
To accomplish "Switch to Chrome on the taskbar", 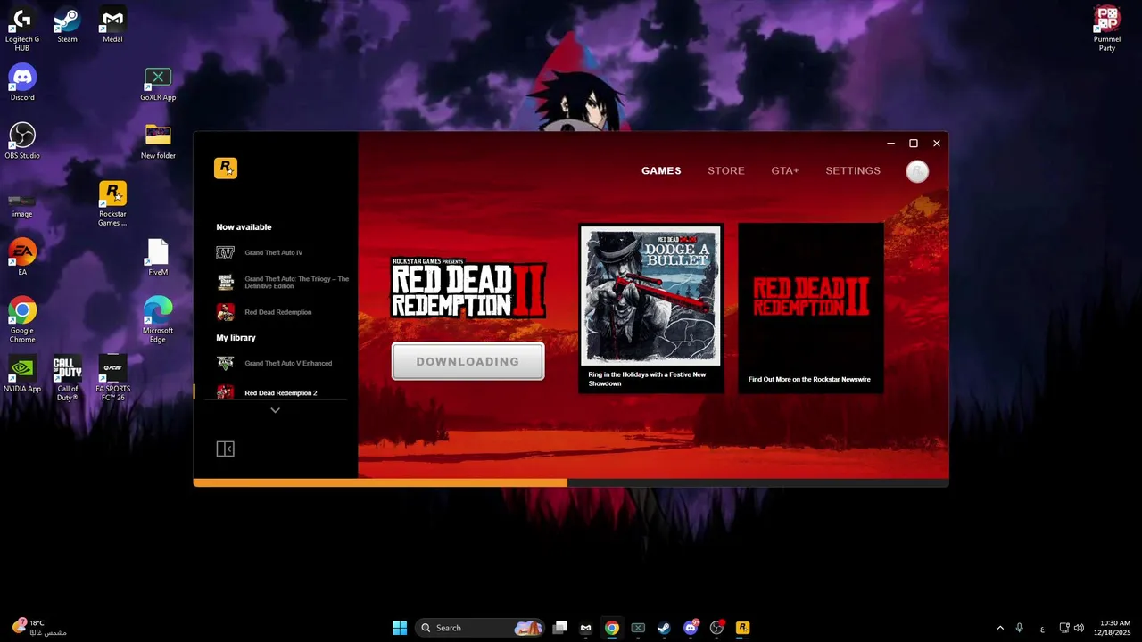I will pos(611,628).
